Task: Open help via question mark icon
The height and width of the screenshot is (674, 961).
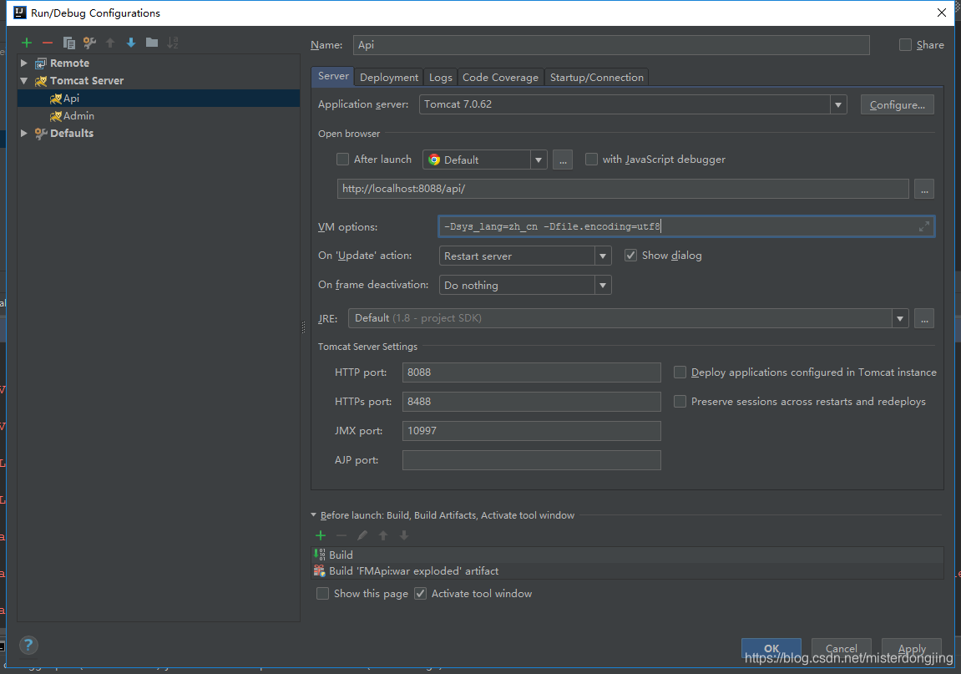Action: (x=29, y=645)
